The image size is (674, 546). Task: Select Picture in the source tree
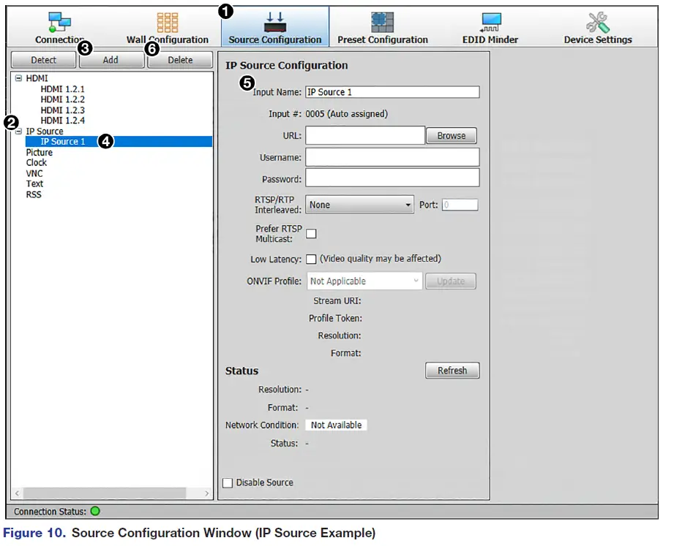click(x=39, y=152)
